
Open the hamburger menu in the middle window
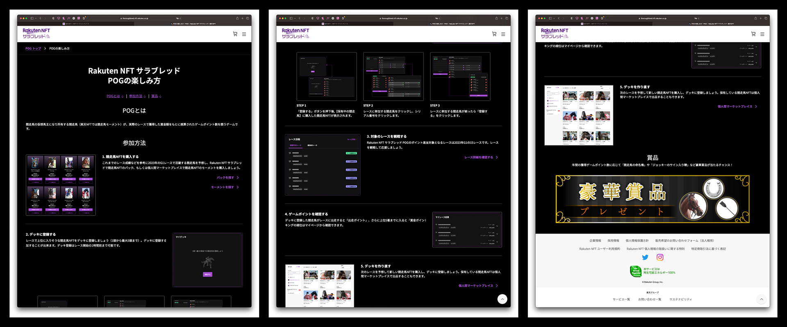pos(503,34)
